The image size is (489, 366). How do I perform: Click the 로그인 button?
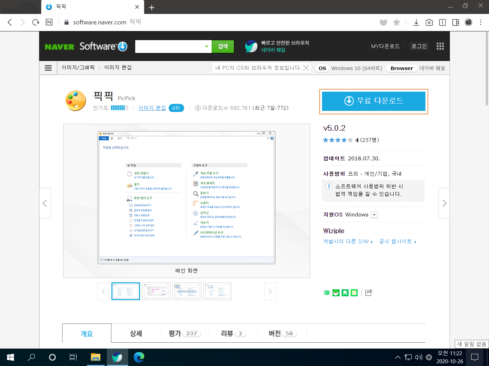(419, 46)
